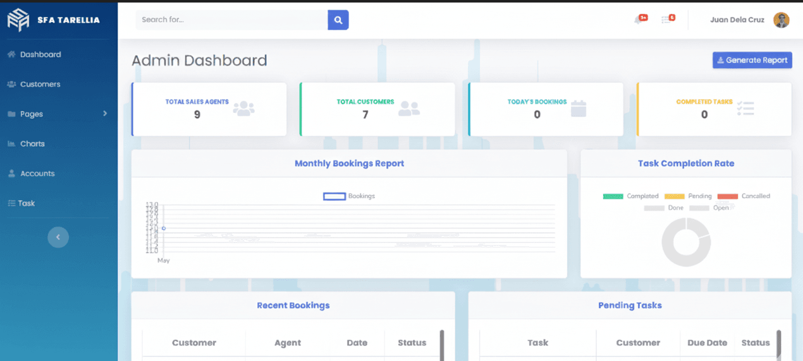Click the Status column header in Recent Bookings

(x=412, y=343)
